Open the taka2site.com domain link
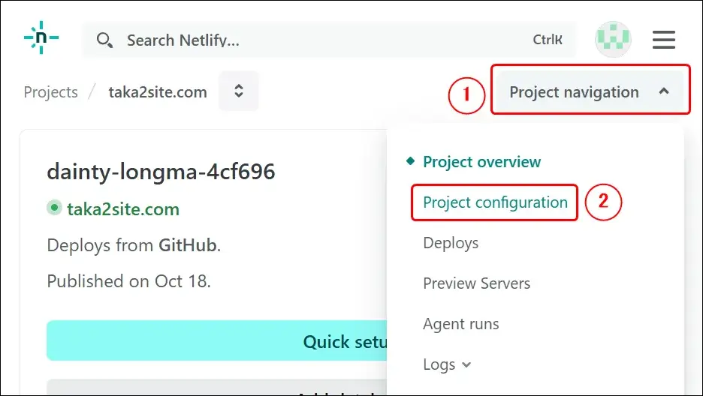Image resolution: width=703 pixels, height=396 pixels. point(123,209)
